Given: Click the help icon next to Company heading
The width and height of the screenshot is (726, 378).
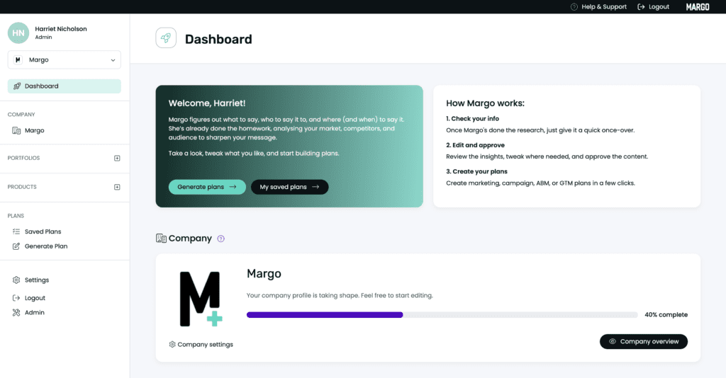Looking at the screenshot, I should click(221, 239).
